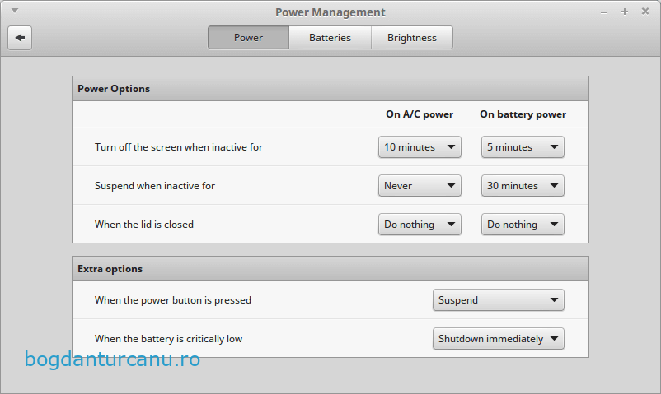Screen dimensions: 661x394
Task: Open battery lid closed Do nothing dropdown
Action: point(523,225)
